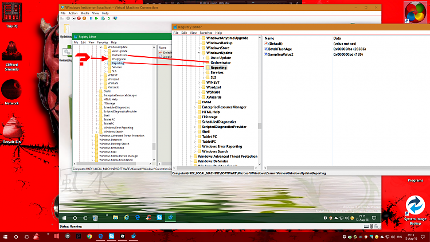Click Cortana circle on the VM taskbar
The width and height of the screenshot is (430, 242).
click(75, 218)
